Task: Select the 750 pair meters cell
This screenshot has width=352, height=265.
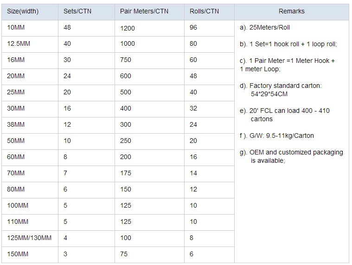Action: coord(149,61)
